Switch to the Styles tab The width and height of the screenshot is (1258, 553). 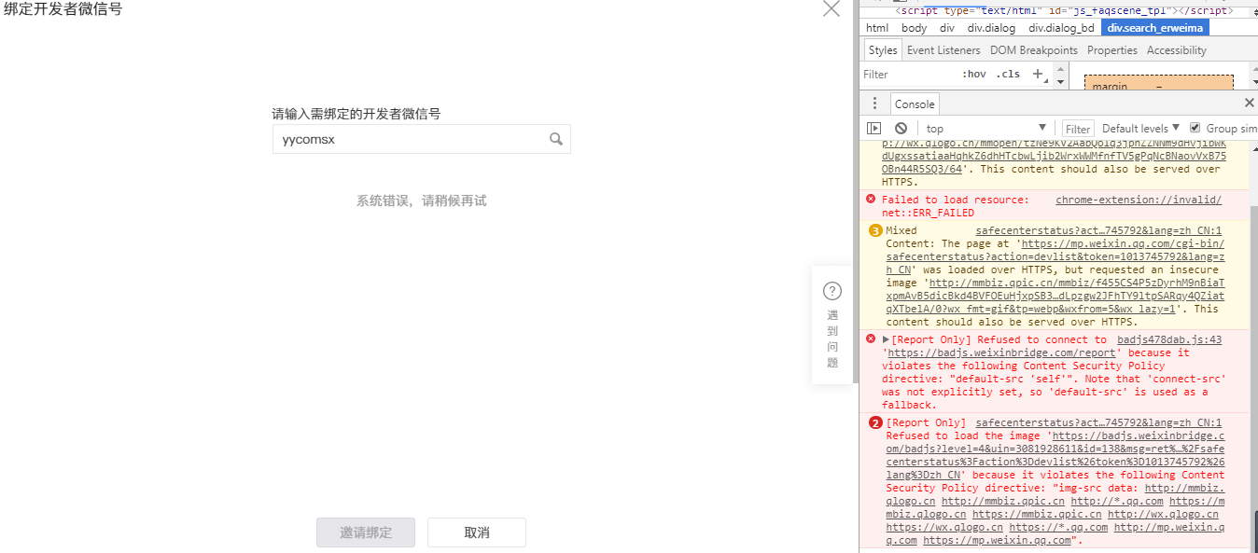882,50
